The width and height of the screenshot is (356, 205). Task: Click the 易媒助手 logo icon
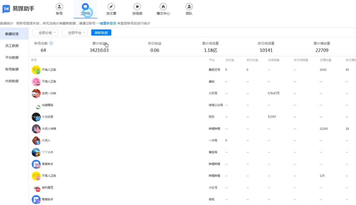(6, 9)
